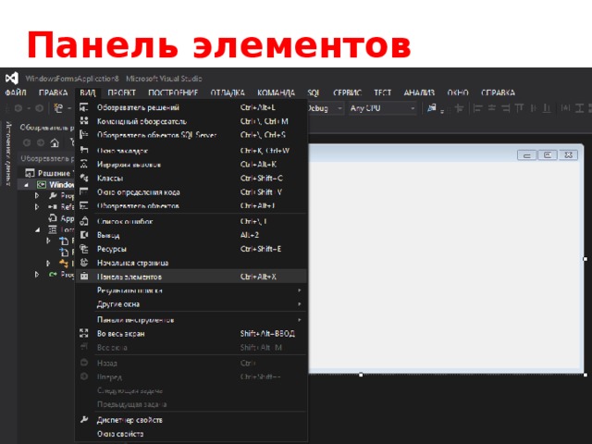Click the Классы icon
This screenshot has width=592, height=444.
pos(84,178)
